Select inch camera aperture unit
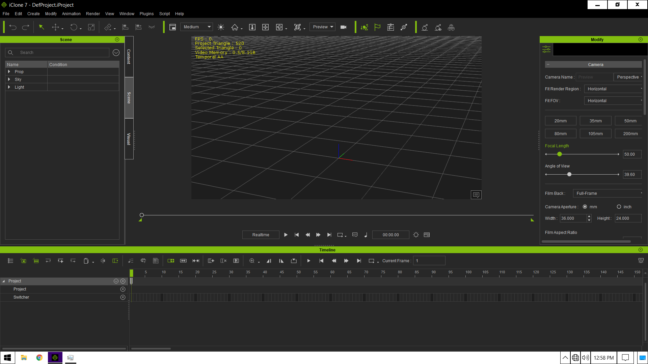 [x=619, y=207]
